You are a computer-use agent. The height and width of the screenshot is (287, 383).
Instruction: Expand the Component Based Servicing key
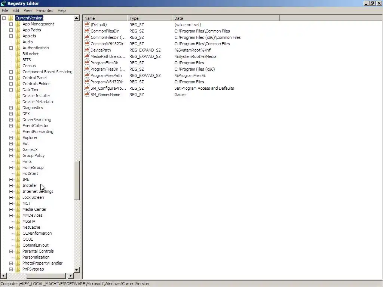tap(11, 72)
